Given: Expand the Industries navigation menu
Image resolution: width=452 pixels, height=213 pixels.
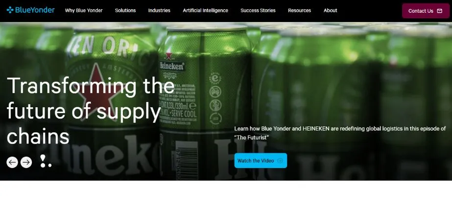Looking at the screenshot, I should (159, 10).
